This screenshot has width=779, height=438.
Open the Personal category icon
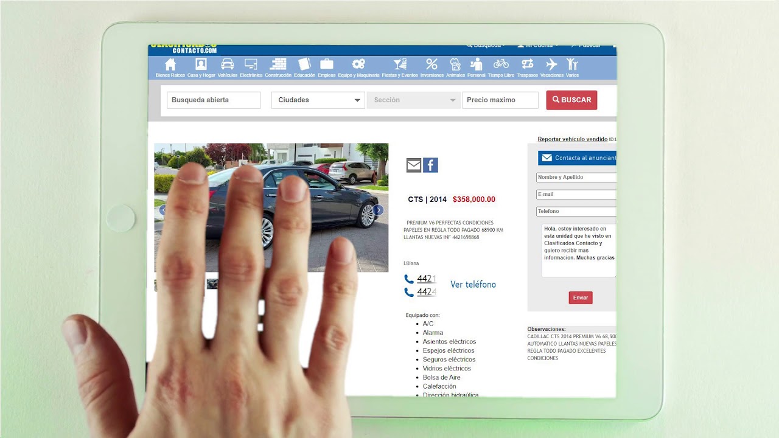pos(477,64)
